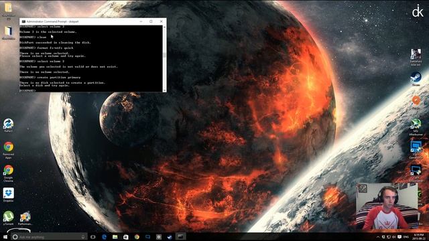Open the Origin desktop shortcut
This screenshot has width=429, height=241.
point(416,102)
